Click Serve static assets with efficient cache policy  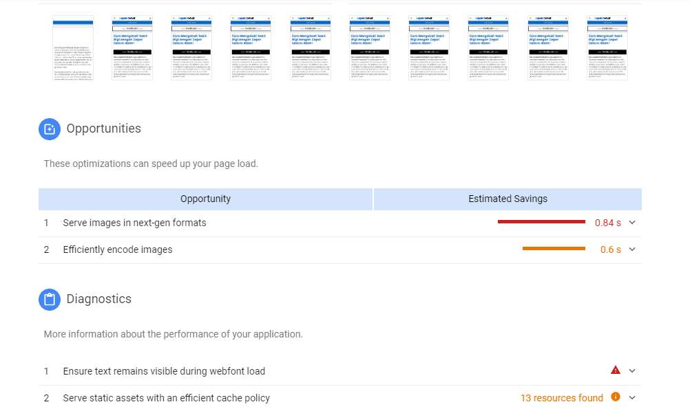[x=166, y=398]
